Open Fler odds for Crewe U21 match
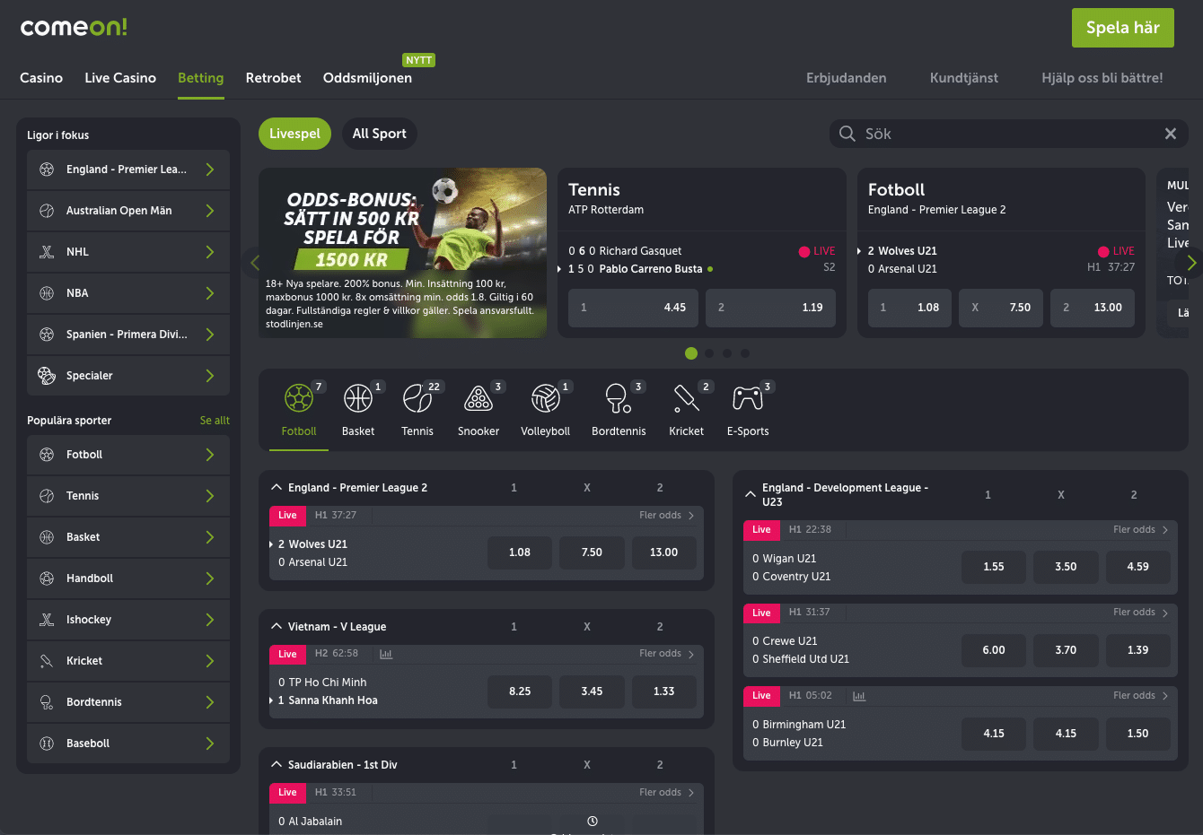Image resolution: width=1203 pixels, height=835 pixels. tap(1141, 613)
